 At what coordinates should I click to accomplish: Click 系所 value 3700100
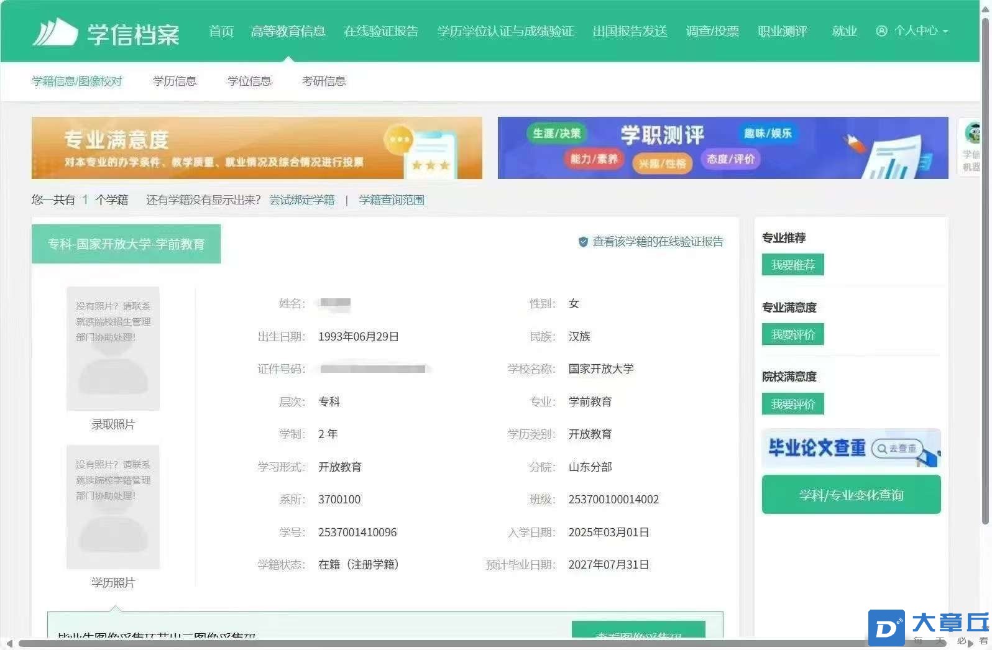[x=339, y=499]
